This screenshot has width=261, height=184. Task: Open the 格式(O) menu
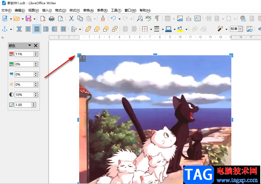tap(61, 10)
